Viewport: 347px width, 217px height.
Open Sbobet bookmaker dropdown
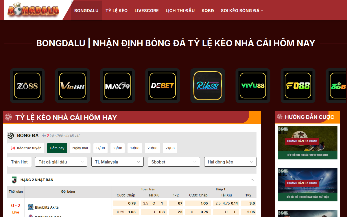tap(174, 162)
